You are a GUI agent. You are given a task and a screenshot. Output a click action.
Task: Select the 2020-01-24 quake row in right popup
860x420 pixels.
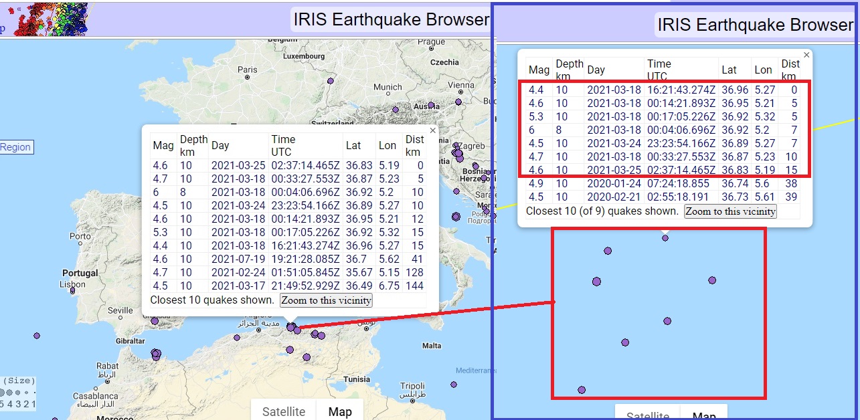tap(663, 183)
